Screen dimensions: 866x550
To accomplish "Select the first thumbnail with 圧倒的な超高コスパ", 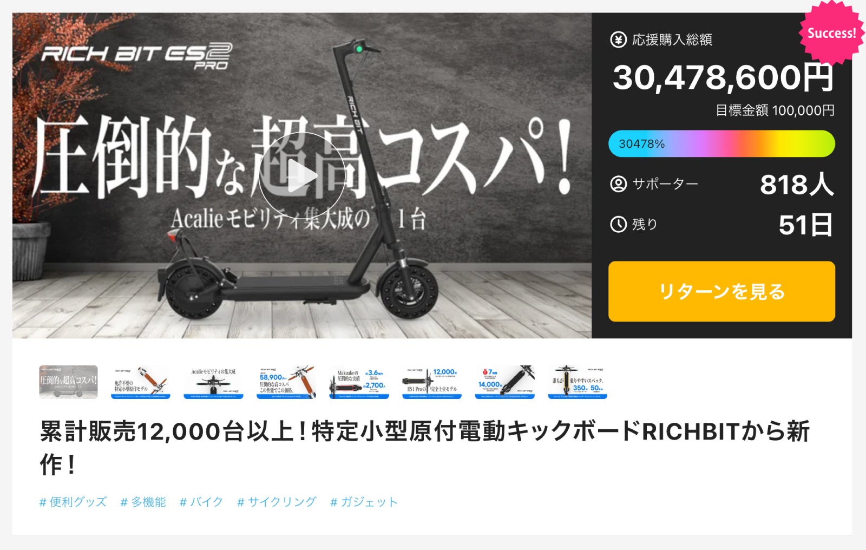I will click(x=68, y=382).
